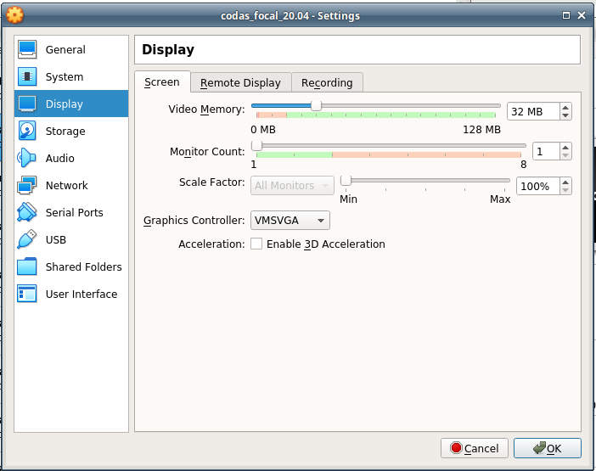This screenshot has width=596, height=471.
Task: Click the Monitor Count slider handle
Action: [x=257, y=146]
